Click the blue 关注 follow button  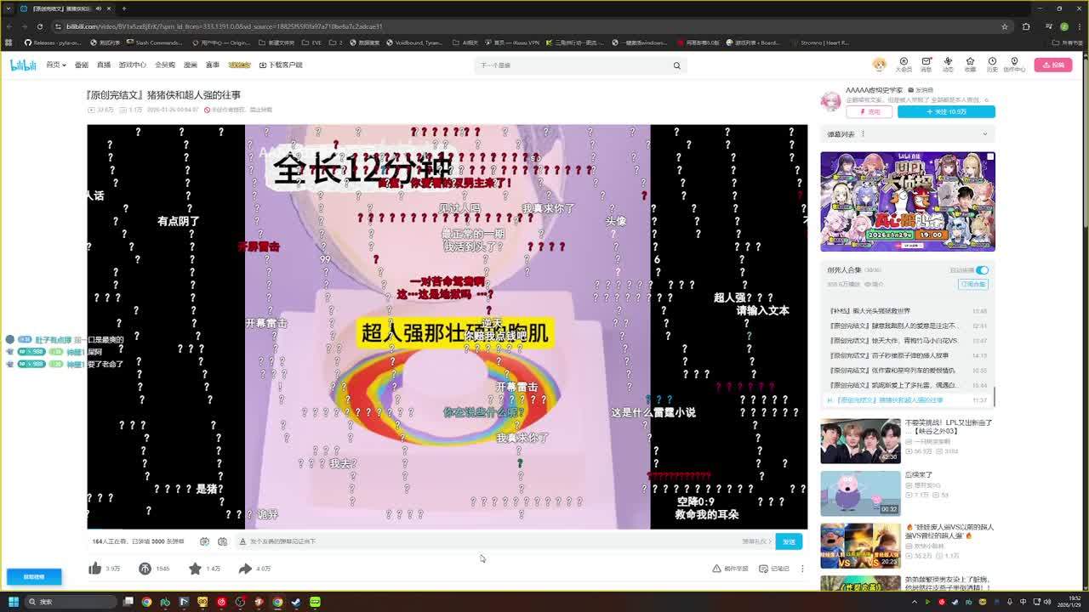coord(946,111)
